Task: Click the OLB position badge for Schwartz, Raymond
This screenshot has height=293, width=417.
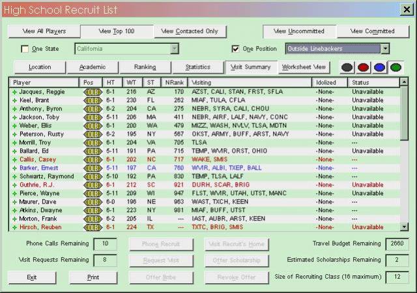Action: [x=93, y=177]
